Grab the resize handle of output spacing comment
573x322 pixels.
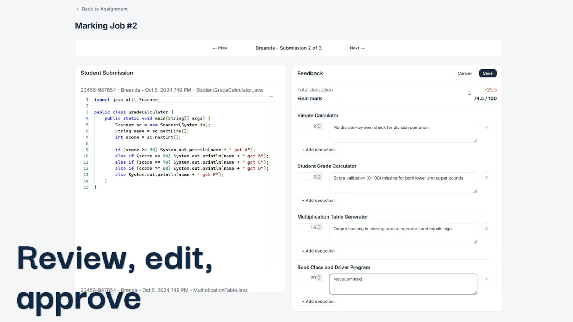tap(475, 242)
